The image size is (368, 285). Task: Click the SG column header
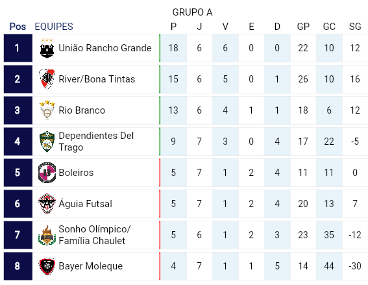click(355, 27)
